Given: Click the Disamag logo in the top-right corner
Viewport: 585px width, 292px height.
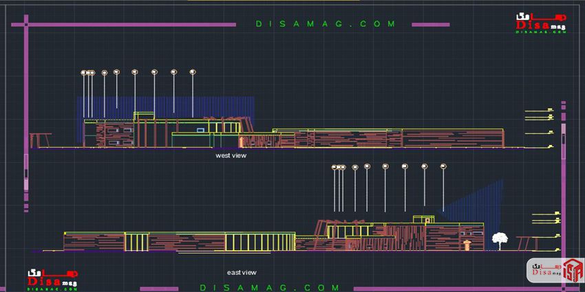Looking at the screenshot, I should point(542,24).
